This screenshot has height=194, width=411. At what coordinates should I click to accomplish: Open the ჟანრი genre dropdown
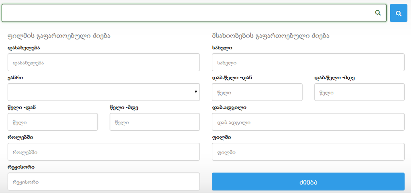point(104,92)
